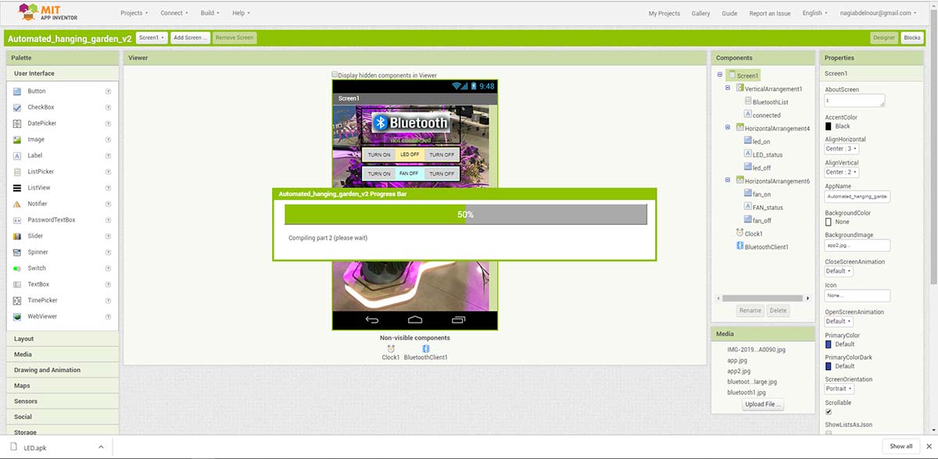
Task: Click Clock1 non-visible component icon in Viewer
Action: 391,348
